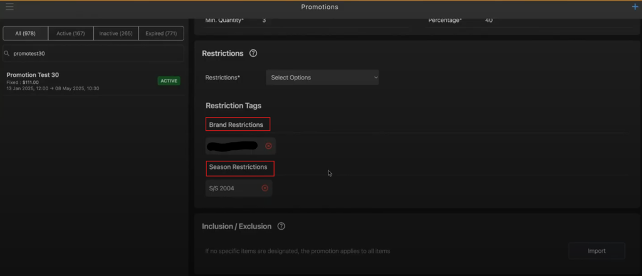
Task: Click the Restriction Tags heading
Action: [x=233, y=106]
